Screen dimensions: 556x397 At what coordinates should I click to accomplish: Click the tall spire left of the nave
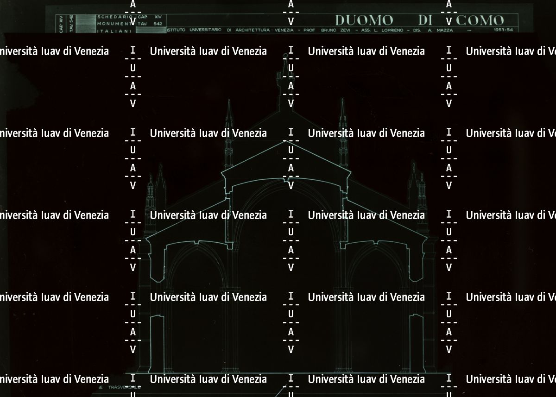point(228,134)
